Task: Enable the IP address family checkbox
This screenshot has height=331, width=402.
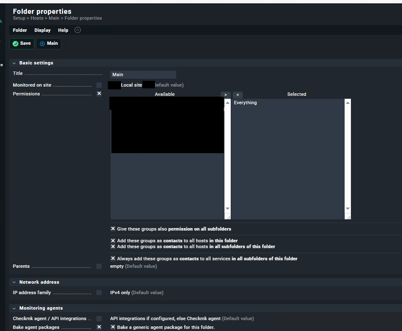Action: click(99, 293)
